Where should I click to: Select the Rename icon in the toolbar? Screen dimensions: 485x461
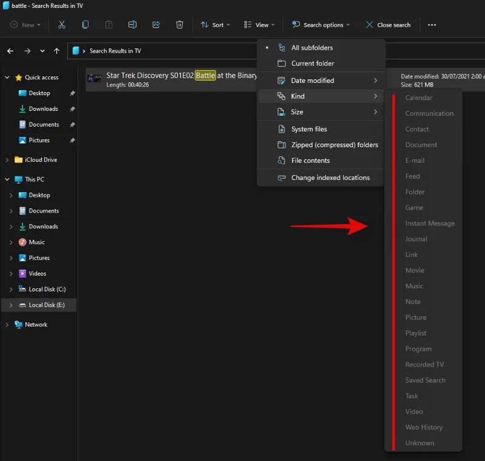coord(133,25)
